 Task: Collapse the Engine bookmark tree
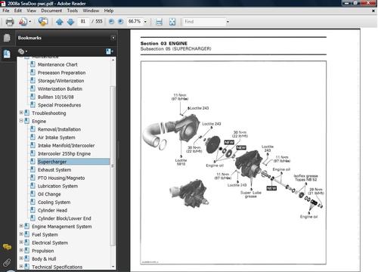point(21,121)
